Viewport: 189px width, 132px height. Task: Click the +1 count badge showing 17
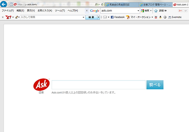coord(185,11)
